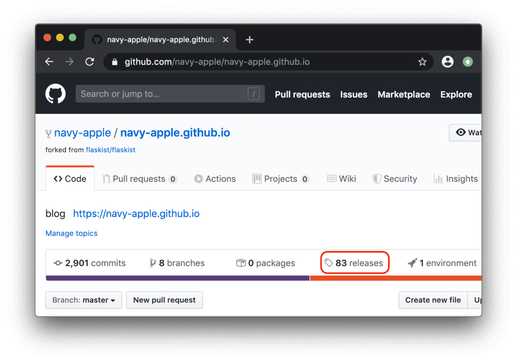The height and width of the screenshot is (363, 517).
Task: Click the purple segment of the language bar
Action: 177,278
